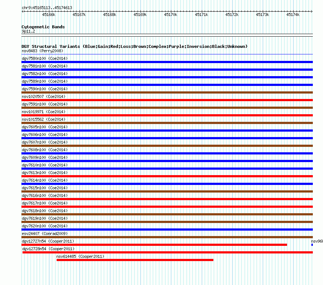
Task: Click the dgv7605n100 (Coe2014) label
Action: 45,127
